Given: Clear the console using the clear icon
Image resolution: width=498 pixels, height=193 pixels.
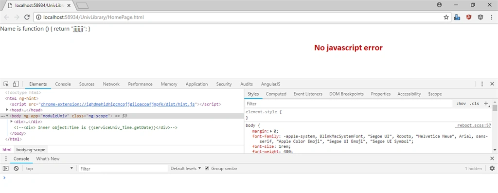Looking at the screenshot, I should tap(16, 169).
